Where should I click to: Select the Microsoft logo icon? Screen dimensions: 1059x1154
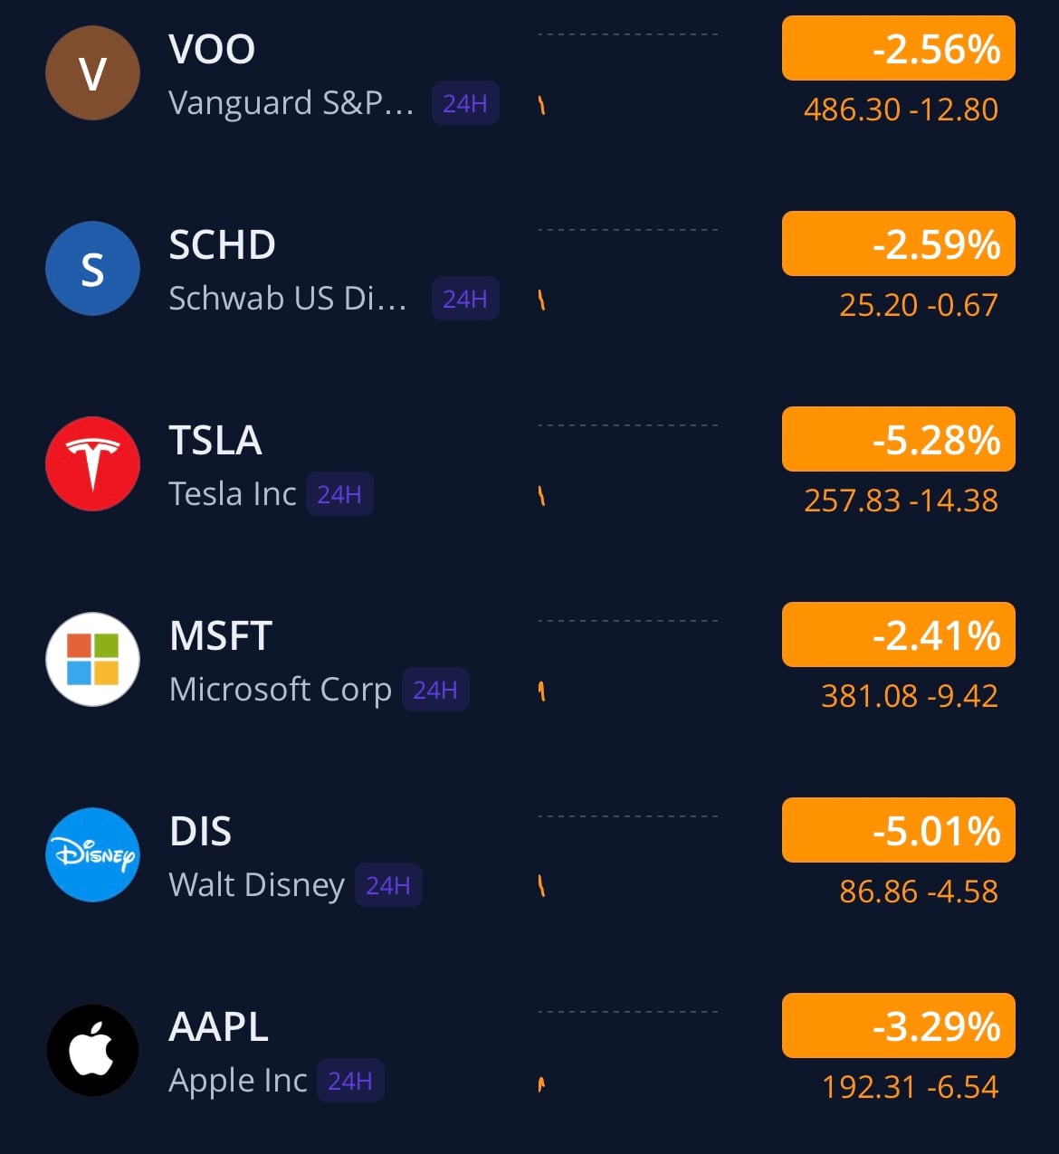click(x=92, y=660)
